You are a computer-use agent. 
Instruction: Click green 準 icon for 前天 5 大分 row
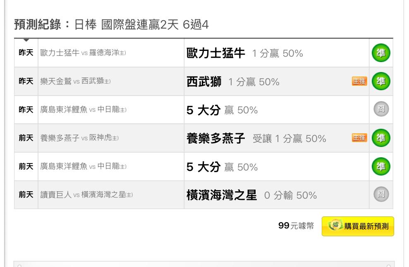[381, 166]
